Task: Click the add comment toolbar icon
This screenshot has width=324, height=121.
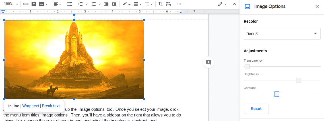Action: coord(34,4)
